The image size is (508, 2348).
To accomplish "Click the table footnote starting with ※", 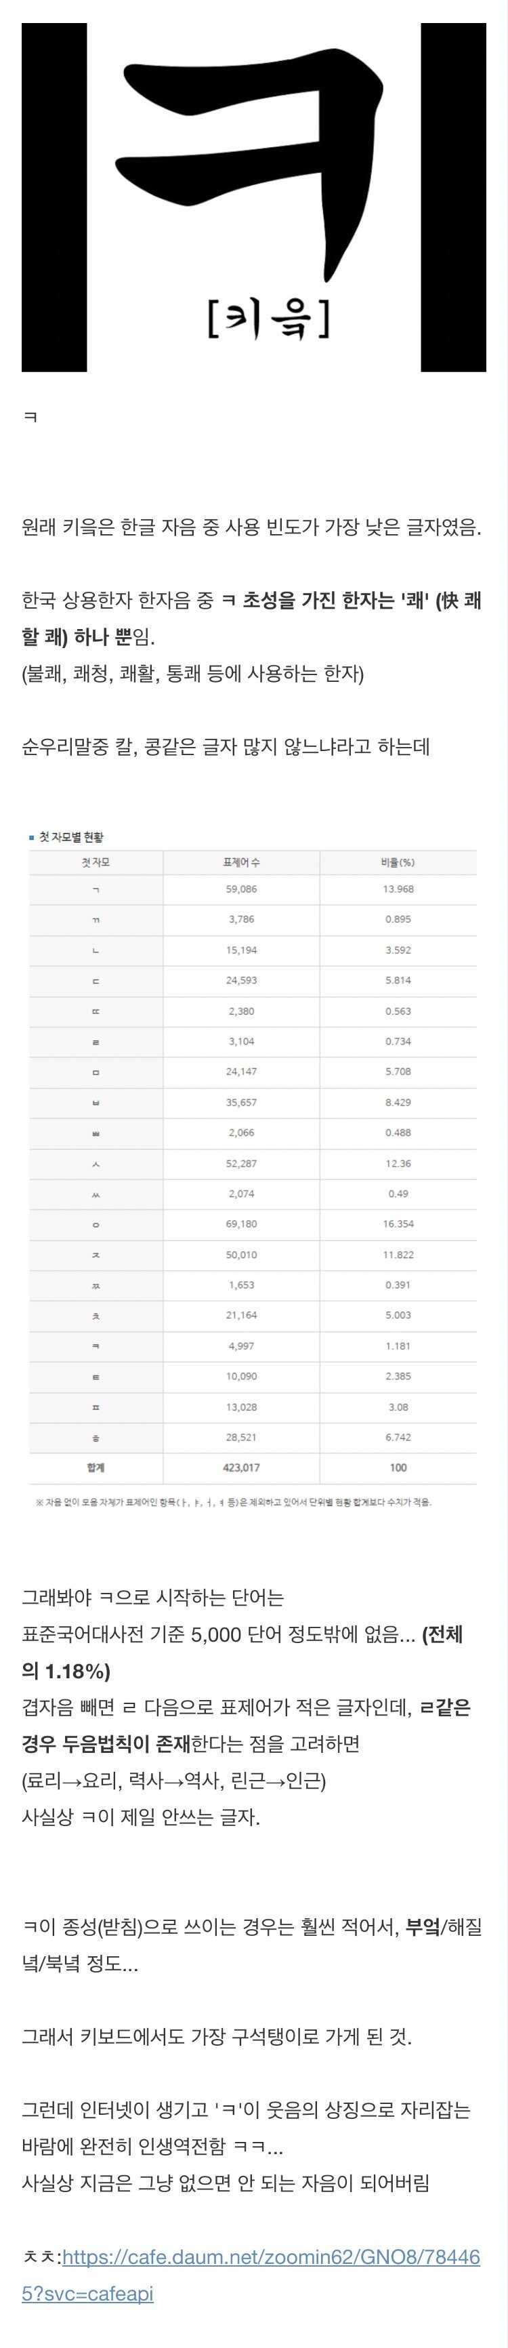I will (232, 1501).
